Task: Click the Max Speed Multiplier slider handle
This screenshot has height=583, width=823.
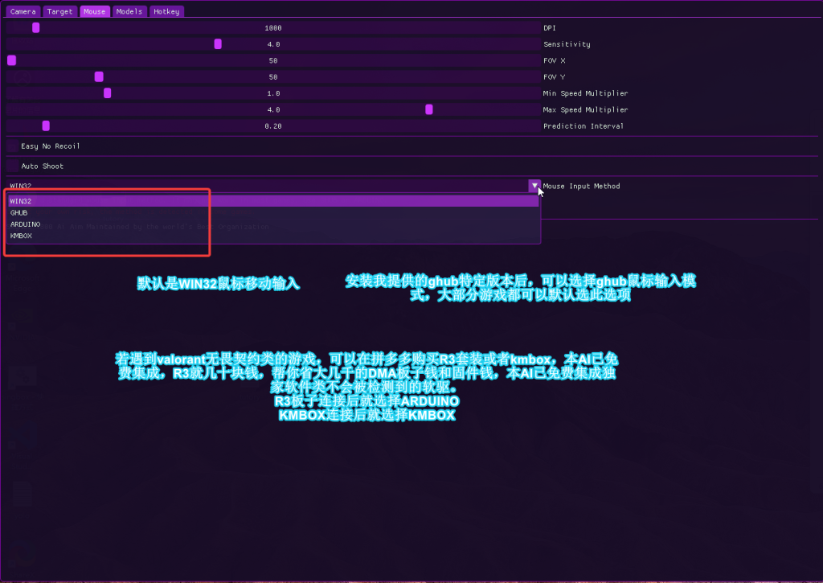Action: click(x=429, y=109)
